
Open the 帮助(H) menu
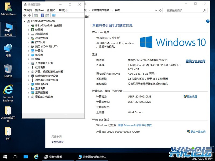pos(63,10)
